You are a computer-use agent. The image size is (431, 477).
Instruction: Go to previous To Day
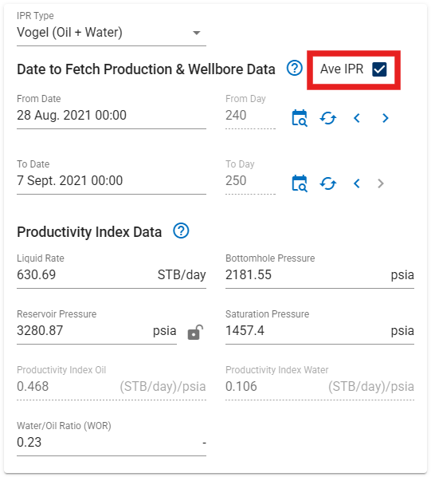point(357,183)
